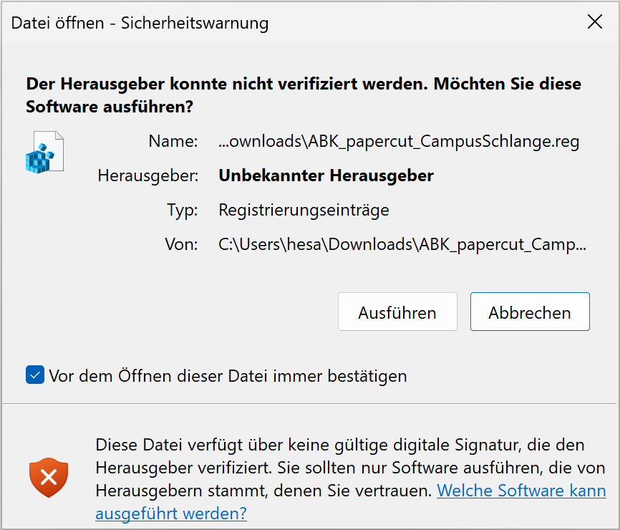Click the C:\Users\hesa\Downloads path text
The height and width of the screenshot is (530, 620).
pos(402,244)
